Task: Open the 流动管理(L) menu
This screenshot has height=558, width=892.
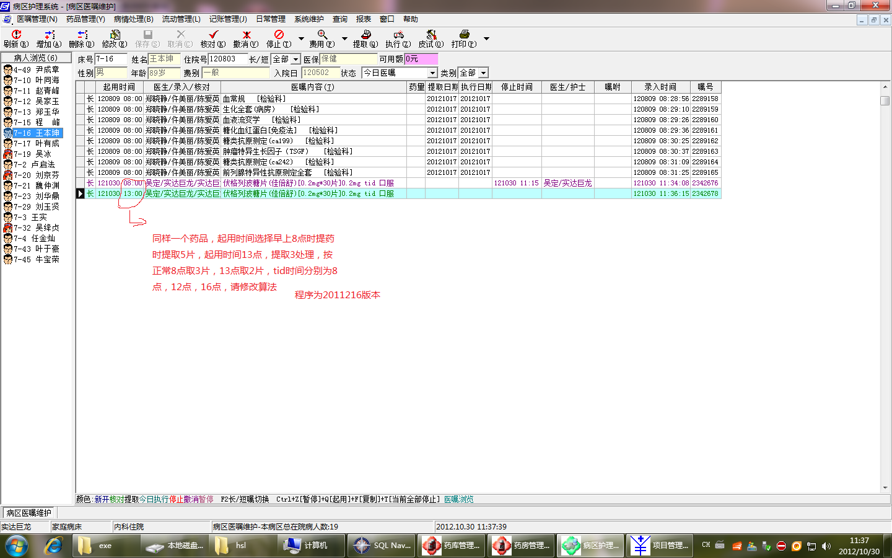Action: 181,19
